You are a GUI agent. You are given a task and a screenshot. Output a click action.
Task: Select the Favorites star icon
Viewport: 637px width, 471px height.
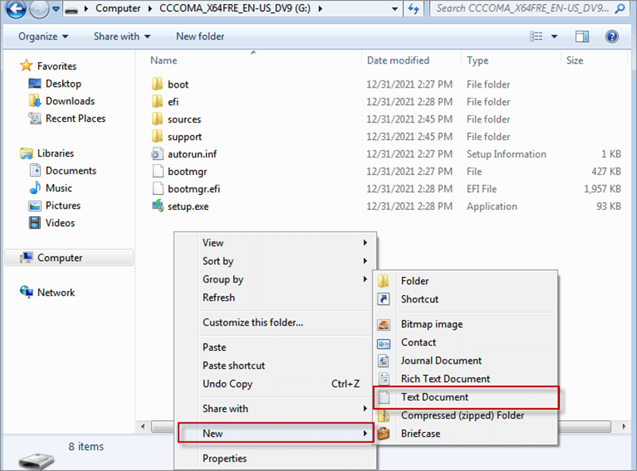tap(26, 65)
